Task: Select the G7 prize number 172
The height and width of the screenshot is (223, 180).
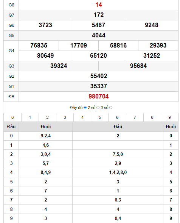Action: coord(98,15)
